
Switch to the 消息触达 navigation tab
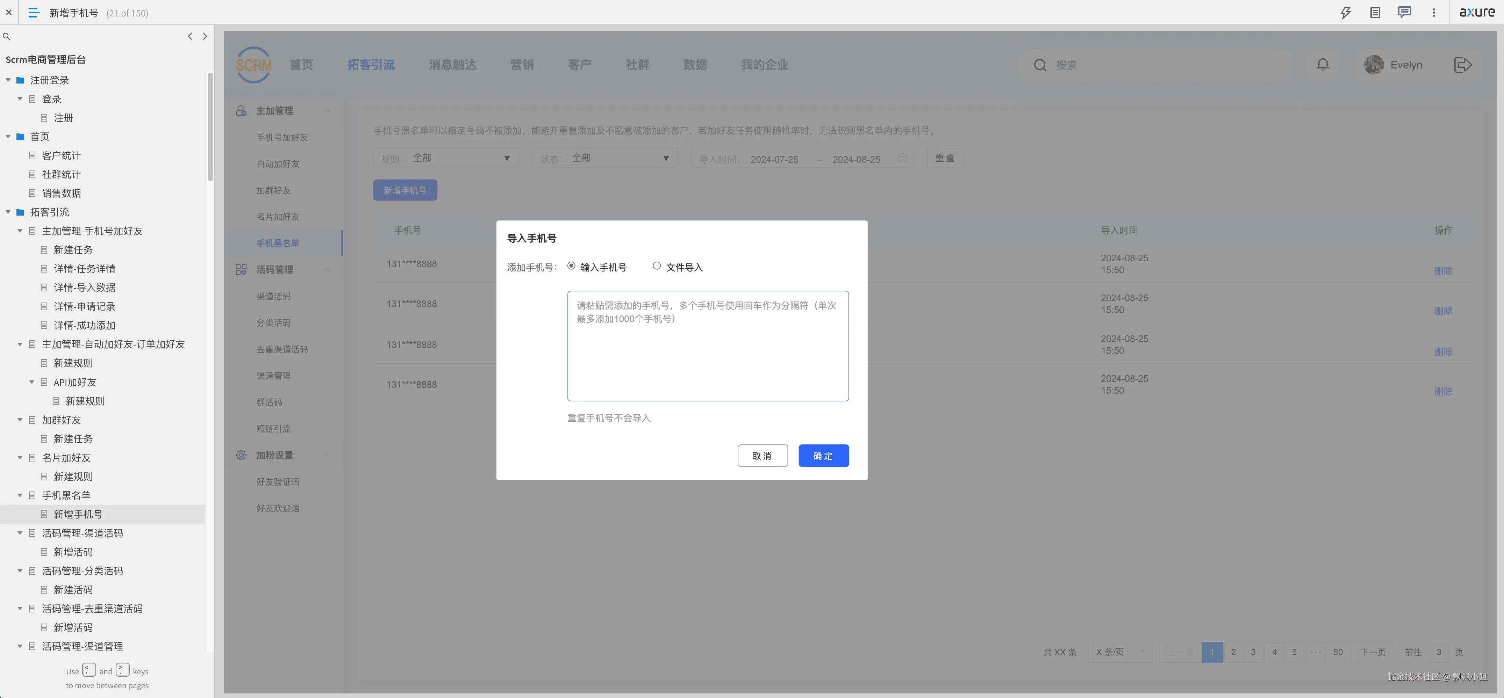coord(452,65)
